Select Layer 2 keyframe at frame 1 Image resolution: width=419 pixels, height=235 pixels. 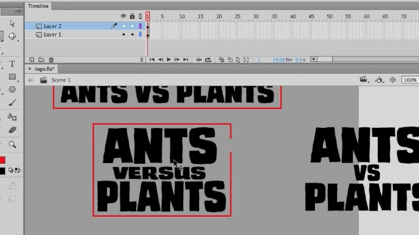(x=148, y=26)
